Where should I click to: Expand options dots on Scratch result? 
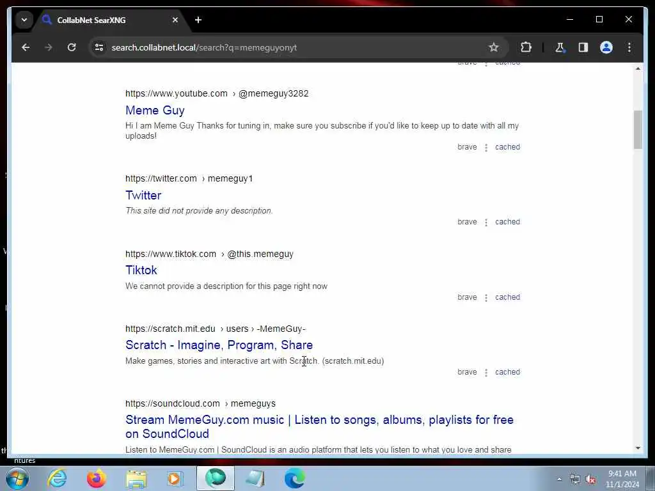pyautogui.click(x=486, y=373)
